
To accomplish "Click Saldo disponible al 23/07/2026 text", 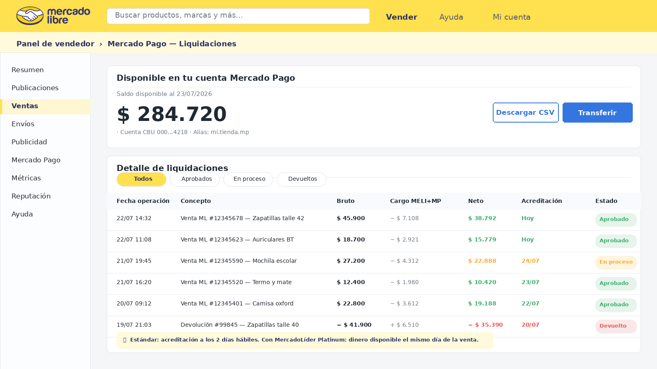I will [164, 94].
